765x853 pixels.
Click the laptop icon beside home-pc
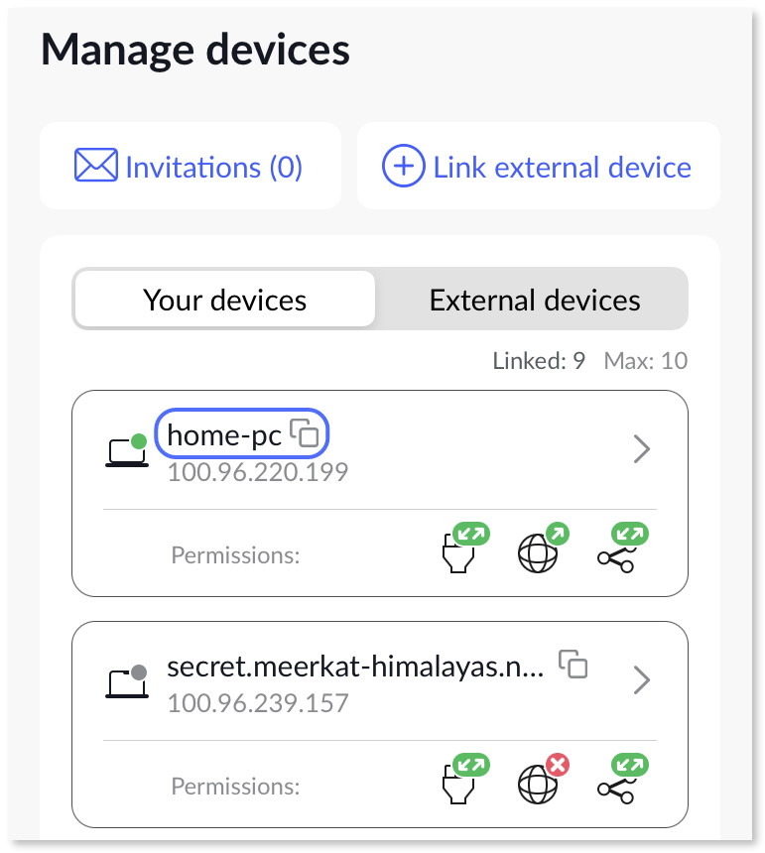pos(127,451)
